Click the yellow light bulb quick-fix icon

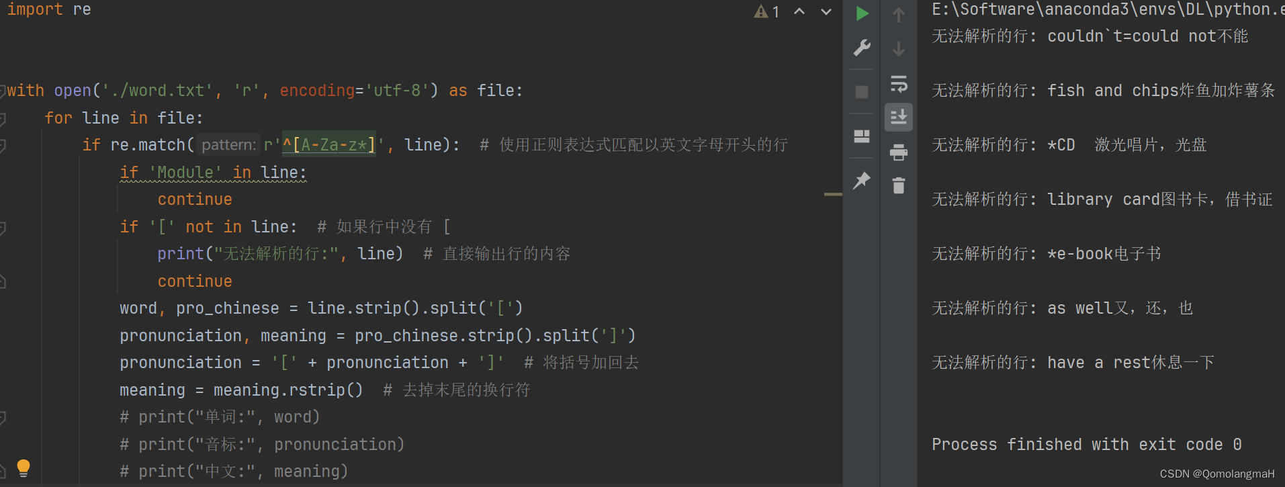(x=24, y=468)
